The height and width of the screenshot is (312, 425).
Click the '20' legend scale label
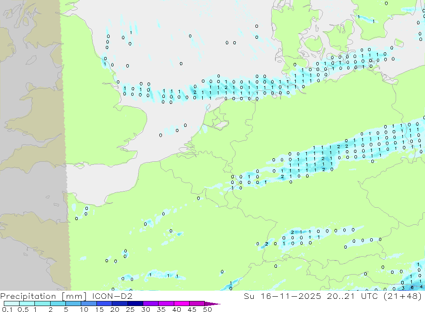tap(115, 309)
